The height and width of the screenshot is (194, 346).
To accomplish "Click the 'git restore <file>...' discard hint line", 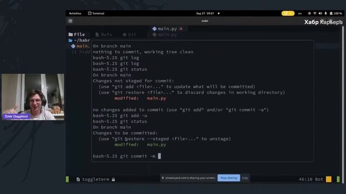I will [x=192, y=92].
